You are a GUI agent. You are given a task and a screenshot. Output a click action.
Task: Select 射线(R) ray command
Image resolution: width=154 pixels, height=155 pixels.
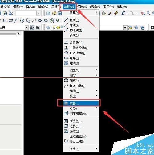(81, 25)
